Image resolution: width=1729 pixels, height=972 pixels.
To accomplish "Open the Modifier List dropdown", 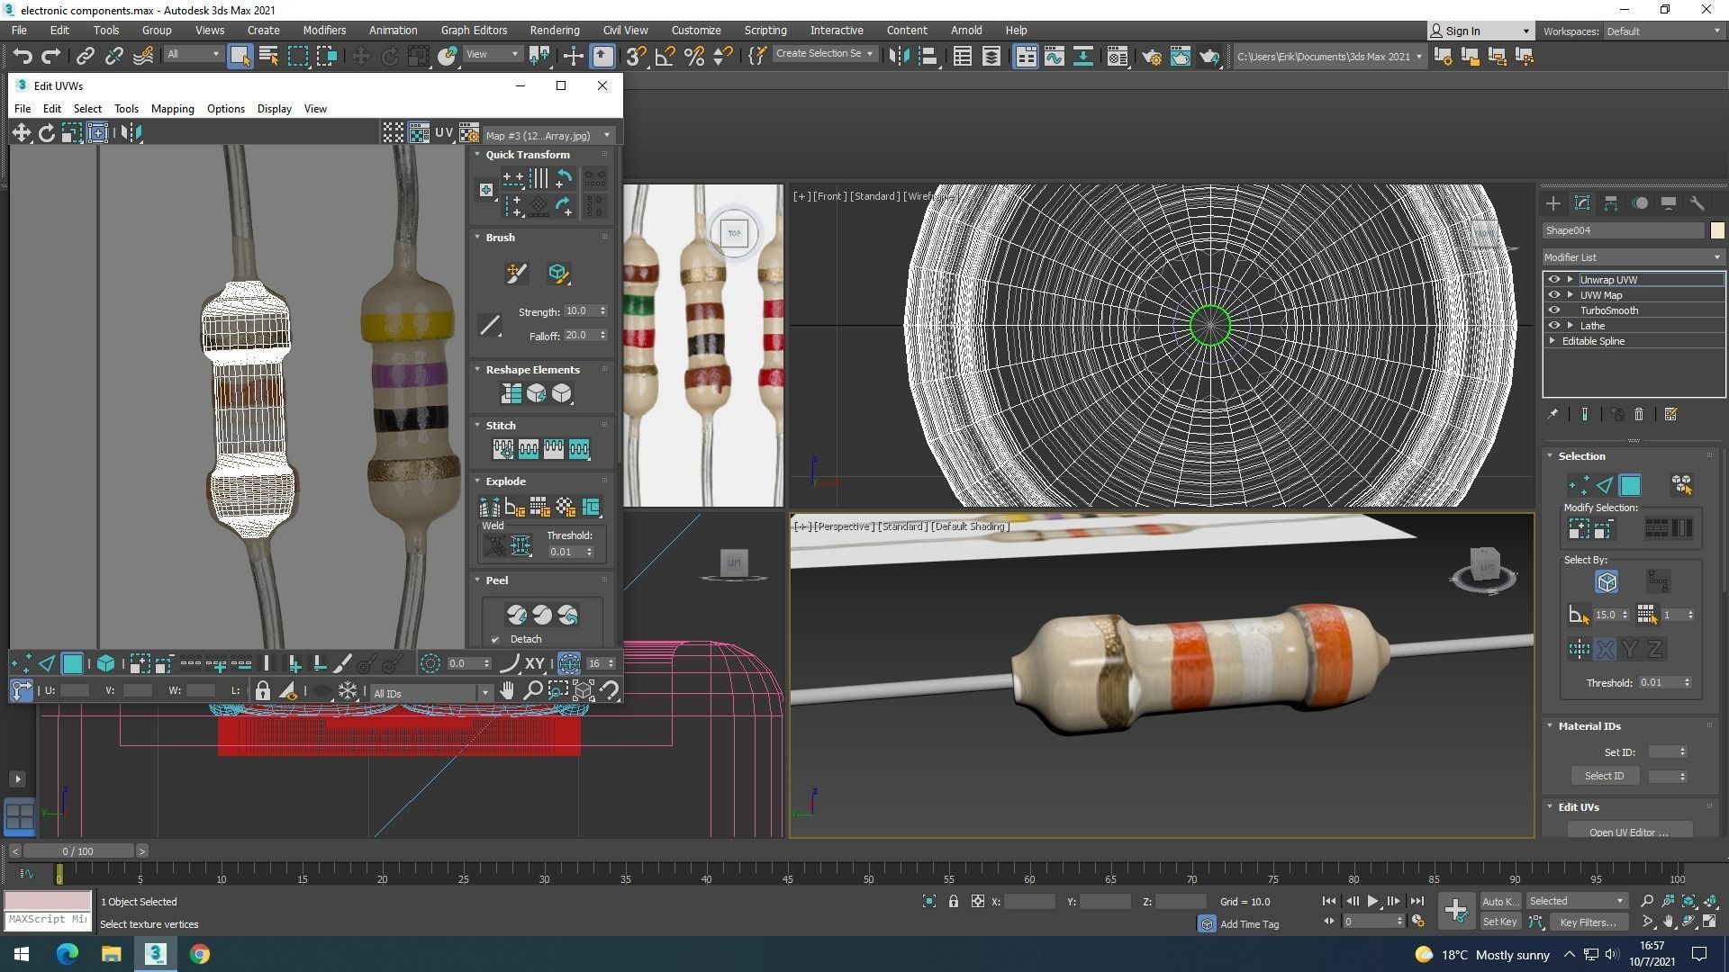I will coord(1632,257).
